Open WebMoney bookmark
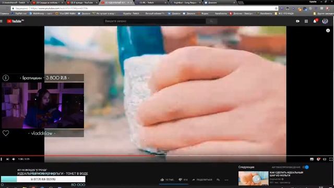 pyautogui.click(x=41, y=14)
